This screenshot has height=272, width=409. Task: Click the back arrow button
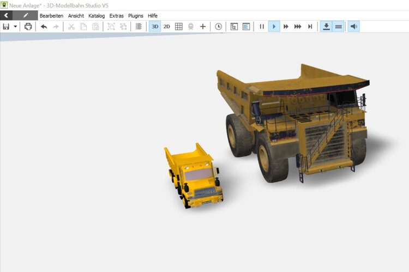click(x=6, y=16)
